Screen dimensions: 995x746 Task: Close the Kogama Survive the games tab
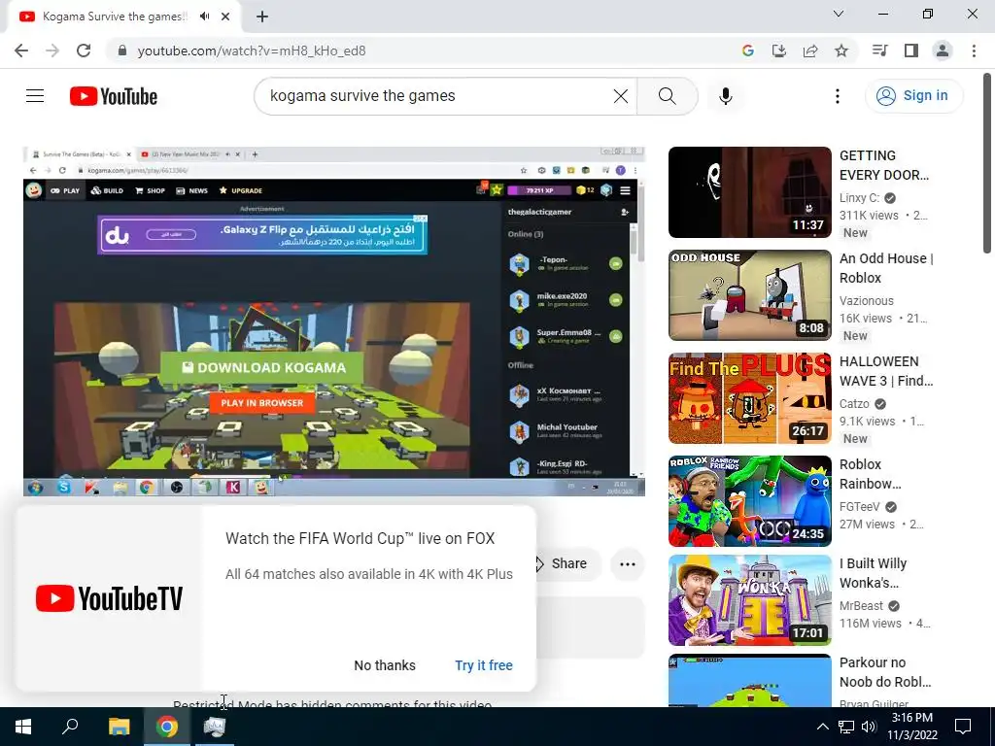click(x=225, y=17)
